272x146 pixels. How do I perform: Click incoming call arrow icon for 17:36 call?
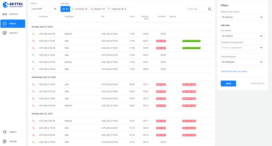point(33,34)
